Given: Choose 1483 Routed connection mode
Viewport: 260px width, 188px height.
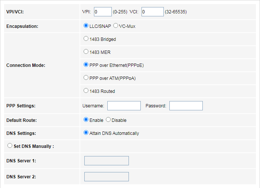Looking at the screenshot, I should pyautogui.click(x=86, y=91).
